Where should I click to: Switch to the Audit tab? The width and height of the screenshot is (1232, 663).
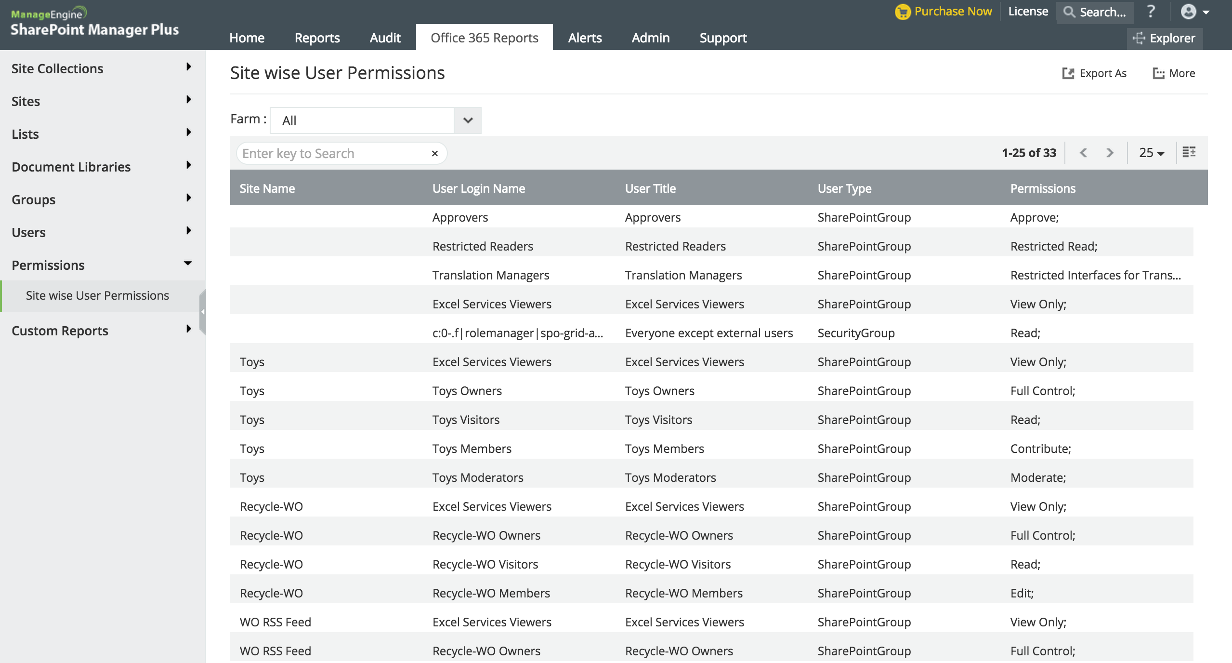point(384,38)
